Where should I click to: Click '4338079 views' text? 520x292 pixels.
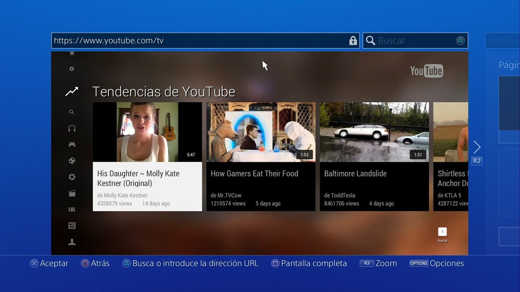115,204
